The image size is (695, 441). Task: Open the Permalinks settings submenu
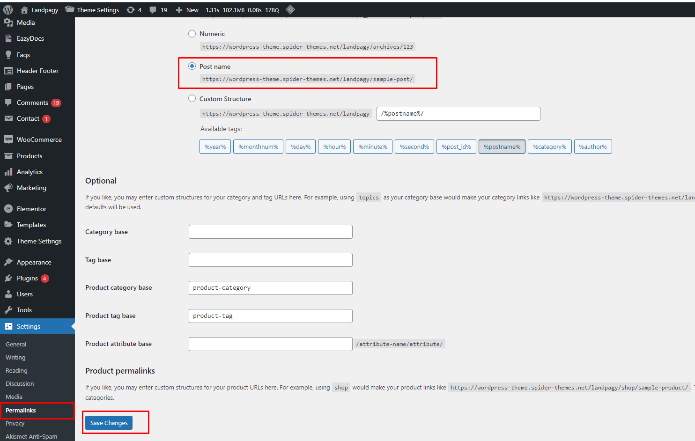click(x=21, y=410)
